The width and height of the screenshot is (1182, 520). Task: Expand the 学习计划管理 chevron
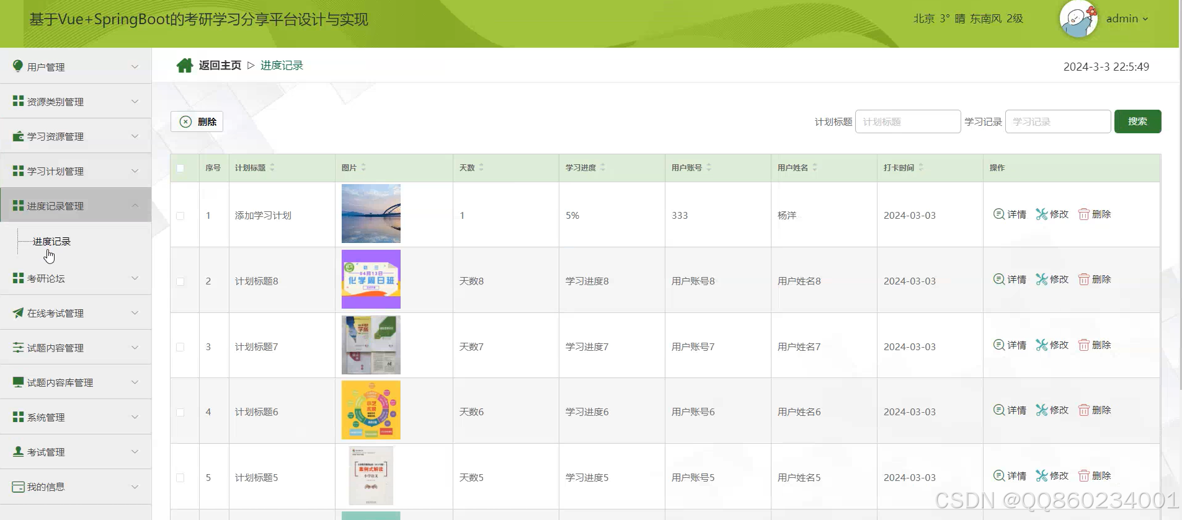pyautogui.click(x=135, y=170)
